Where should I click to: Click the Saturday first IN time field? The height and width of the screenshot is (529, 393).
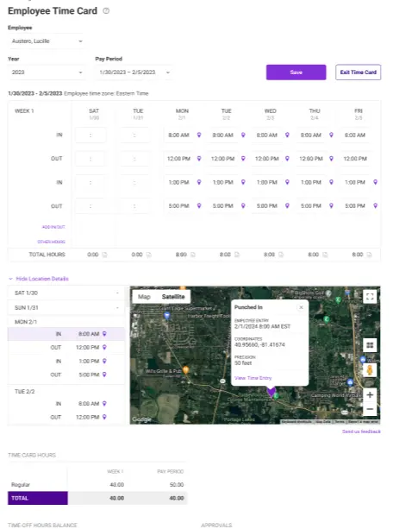coord(90,135)
